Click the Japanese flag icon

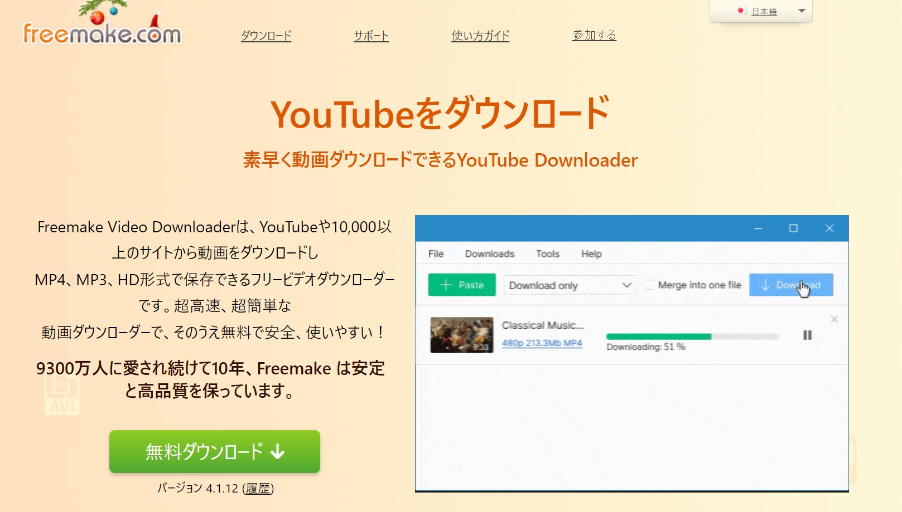pyautogui.click(x=742, y=11)
